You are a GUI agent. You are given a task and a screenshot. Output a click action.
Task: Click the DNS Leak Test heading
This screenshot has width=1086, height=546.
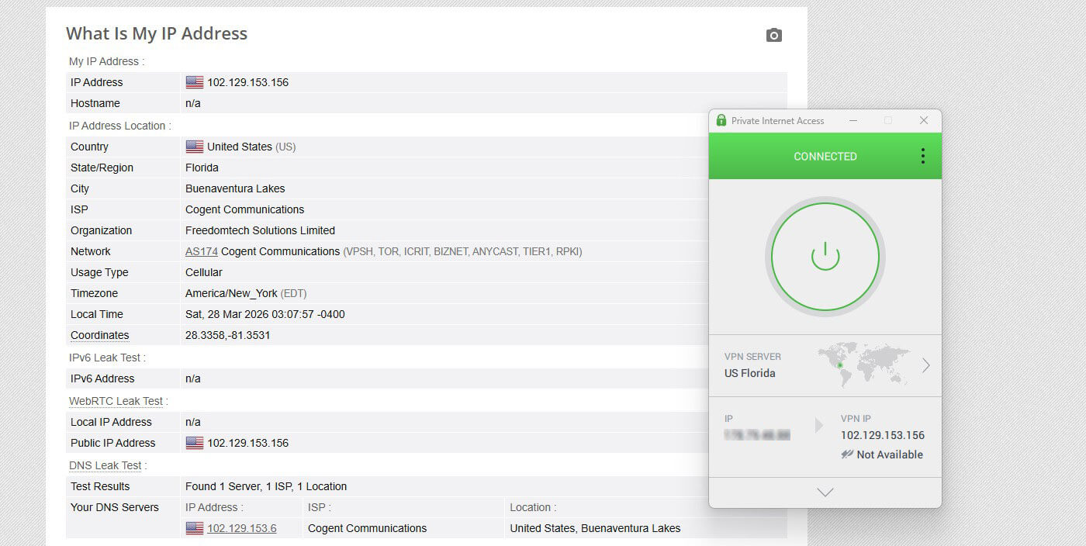pos(105,465)
